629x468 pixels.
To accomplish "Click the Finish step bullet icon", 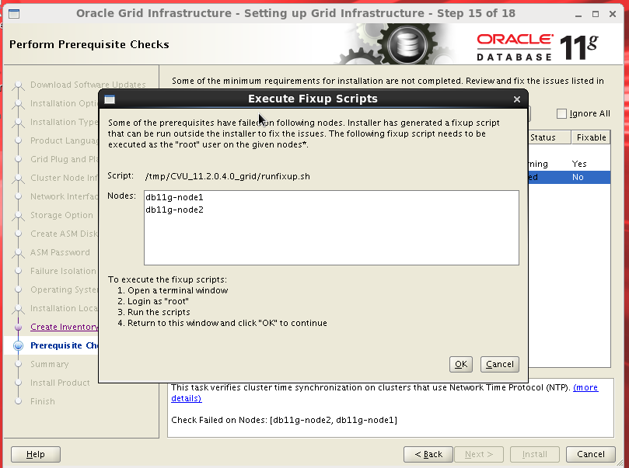I will tap(18, 401).
